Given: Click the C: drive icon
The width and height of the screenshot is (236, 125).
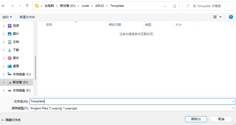Looking at the screenshot, I should (x=9, y=74).
